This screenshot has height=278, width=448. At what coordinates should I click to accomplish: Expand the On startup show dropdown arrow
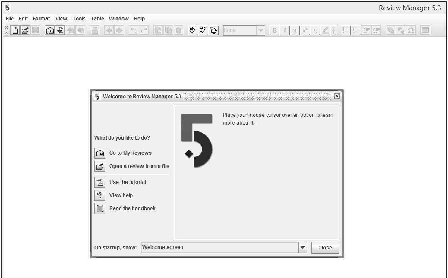coord(303,248)
